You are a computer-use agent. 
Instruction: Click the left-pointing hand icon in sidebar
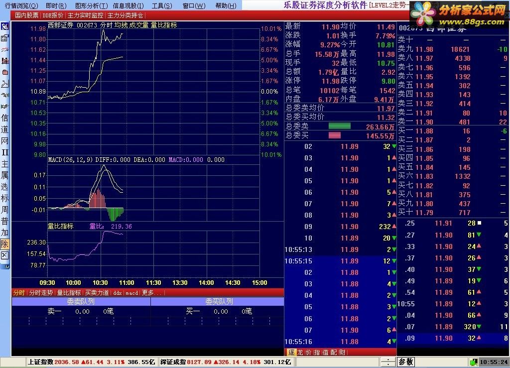click(x=4, y=95)
